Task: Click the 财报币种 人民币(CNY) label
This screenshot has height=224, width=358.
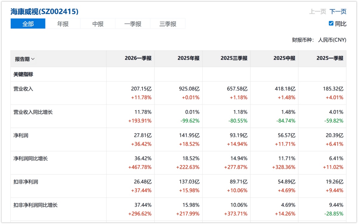Action: coord(319,40)
